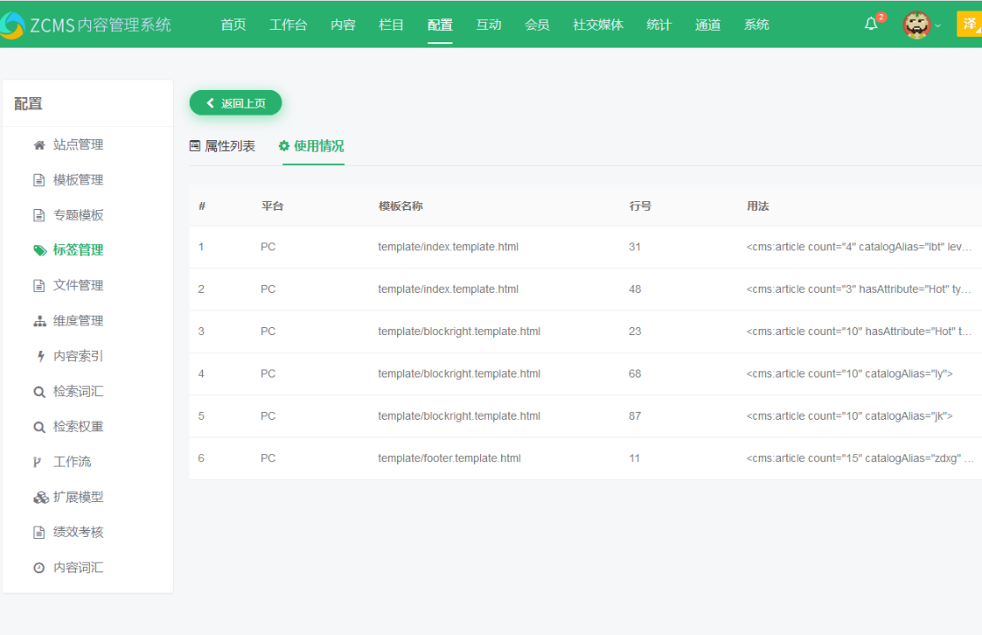Click the 检索权重 search icon
The width and height of the screenshot is (982, 635).
tap(38, 426)
